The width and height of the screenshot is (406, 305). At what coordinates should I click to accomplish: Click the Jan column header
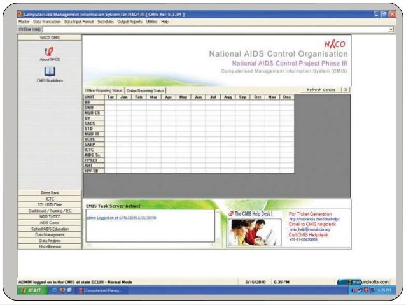[124, 97]
